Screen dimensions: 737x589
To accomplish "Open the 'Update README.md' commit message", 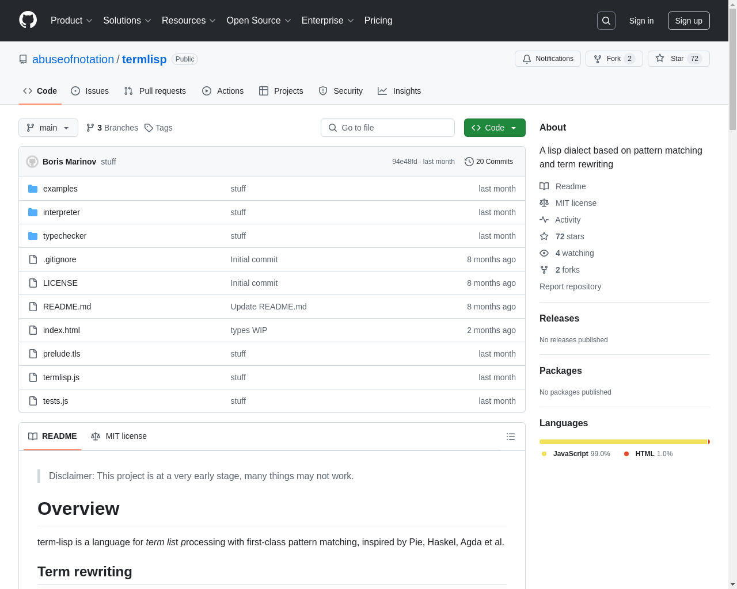I will 268,307.
